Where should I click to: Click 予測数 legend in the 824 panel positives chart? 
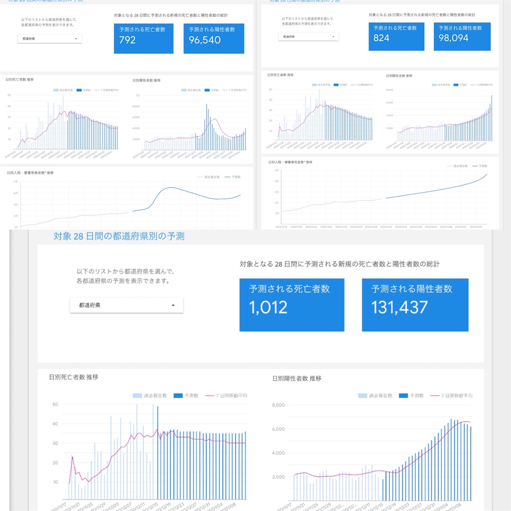coord(460,85)
